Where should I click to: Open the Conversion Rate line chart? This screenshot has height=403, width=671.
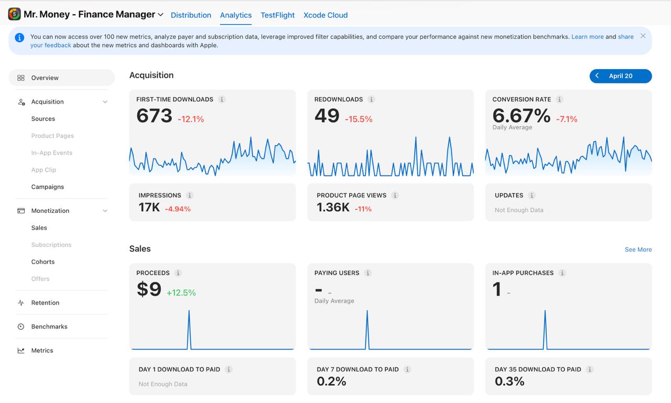click(x=569, y=155)
